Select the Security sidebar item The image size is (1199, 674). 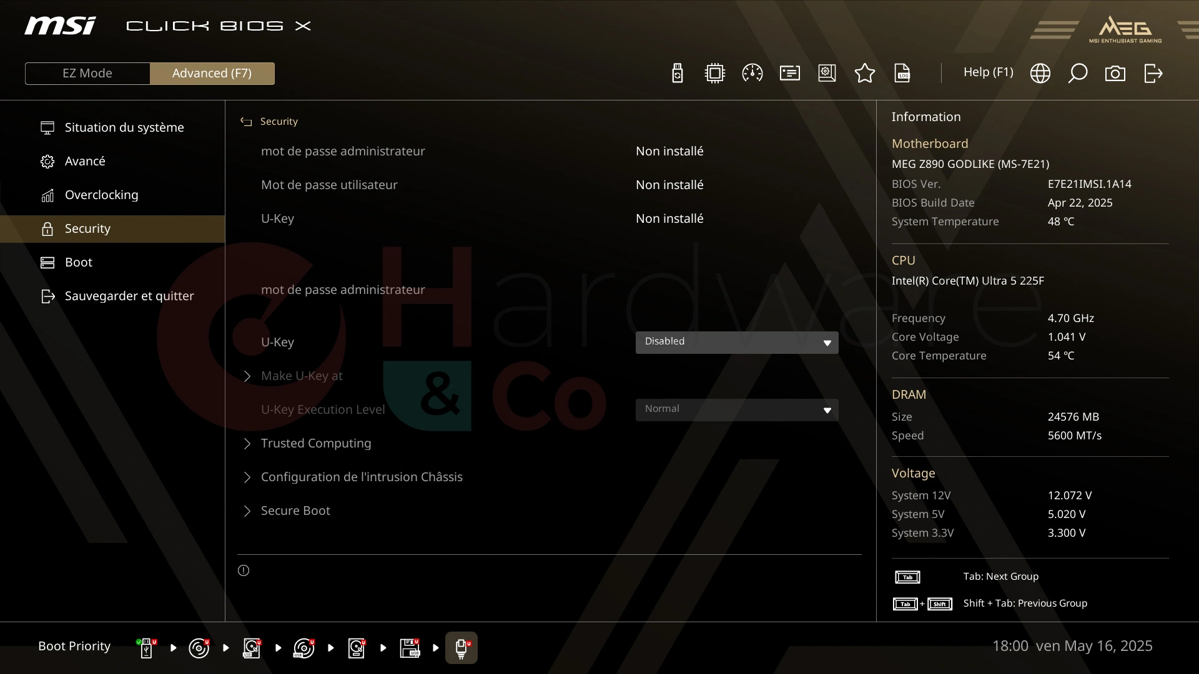click(x=112, y=228)
